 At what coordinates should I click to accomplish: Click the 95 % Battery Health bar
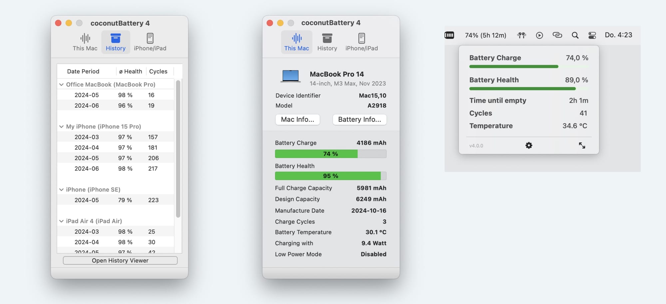click(331, 176)
